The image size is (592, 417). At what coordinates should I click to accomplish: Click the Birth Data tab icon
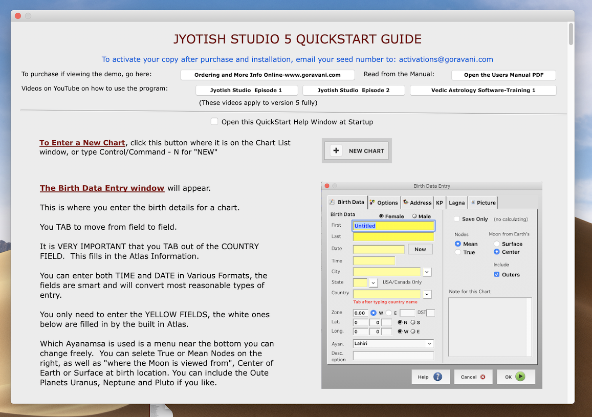point(332,202)
